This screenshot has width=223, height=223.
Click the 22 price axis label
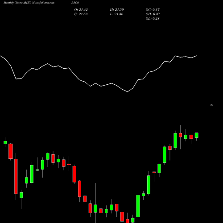tap(212, 105)
